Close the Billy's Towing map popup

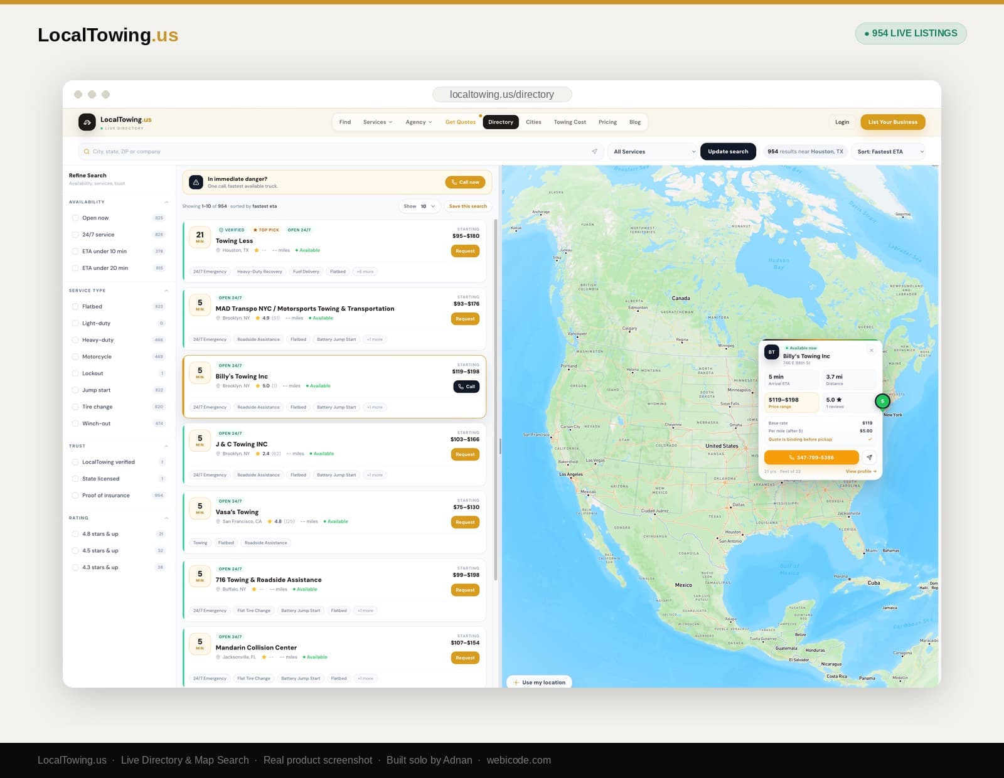(871, 350)
